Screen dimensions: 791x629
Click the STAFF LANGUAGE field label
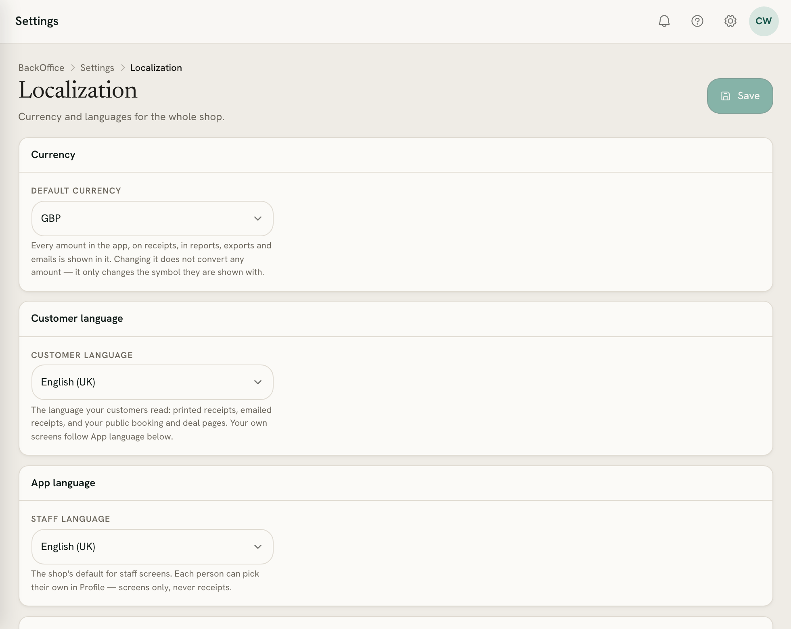pyautogui.click(x=71, y=519)
